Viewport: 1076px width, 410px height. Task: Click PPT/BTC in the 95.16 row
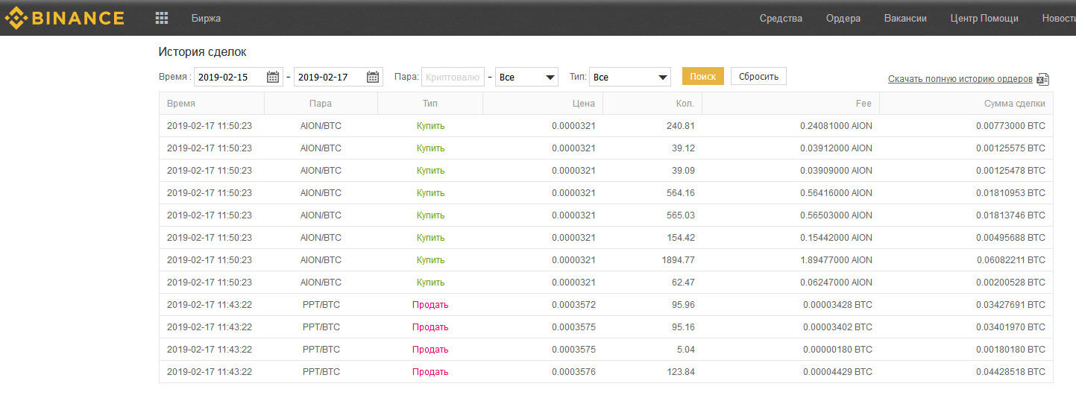click(321, 327)
